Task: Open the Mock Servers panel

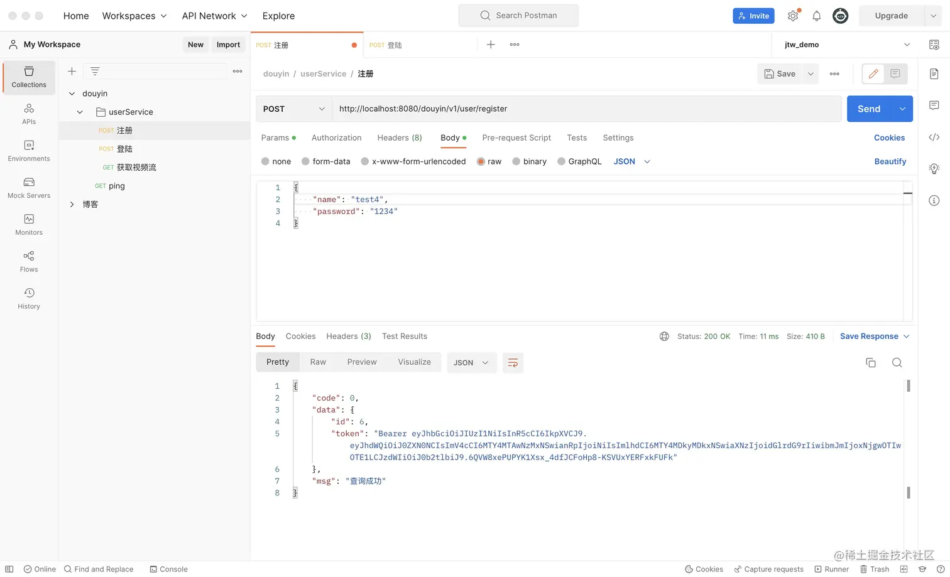Action: [29, 187]
